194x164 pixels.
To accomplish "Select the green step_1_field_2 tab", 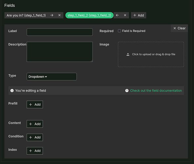I will click(89, 15).
